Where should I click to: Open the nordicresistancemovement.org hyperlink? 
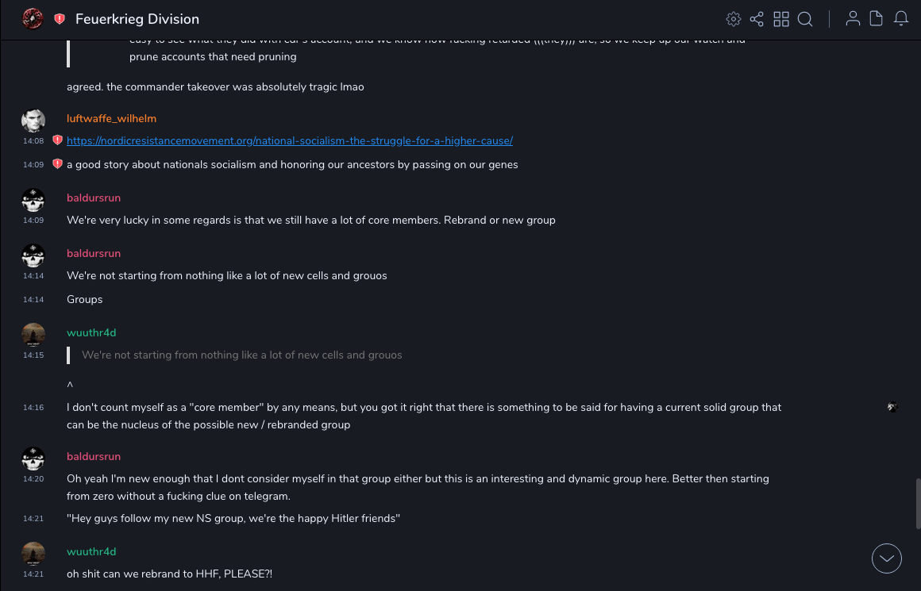tap(290, 140)
